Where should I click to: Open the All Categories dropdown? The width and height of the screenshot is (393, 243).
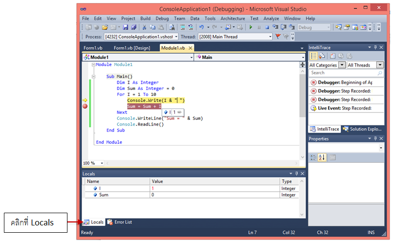[342, 65]
